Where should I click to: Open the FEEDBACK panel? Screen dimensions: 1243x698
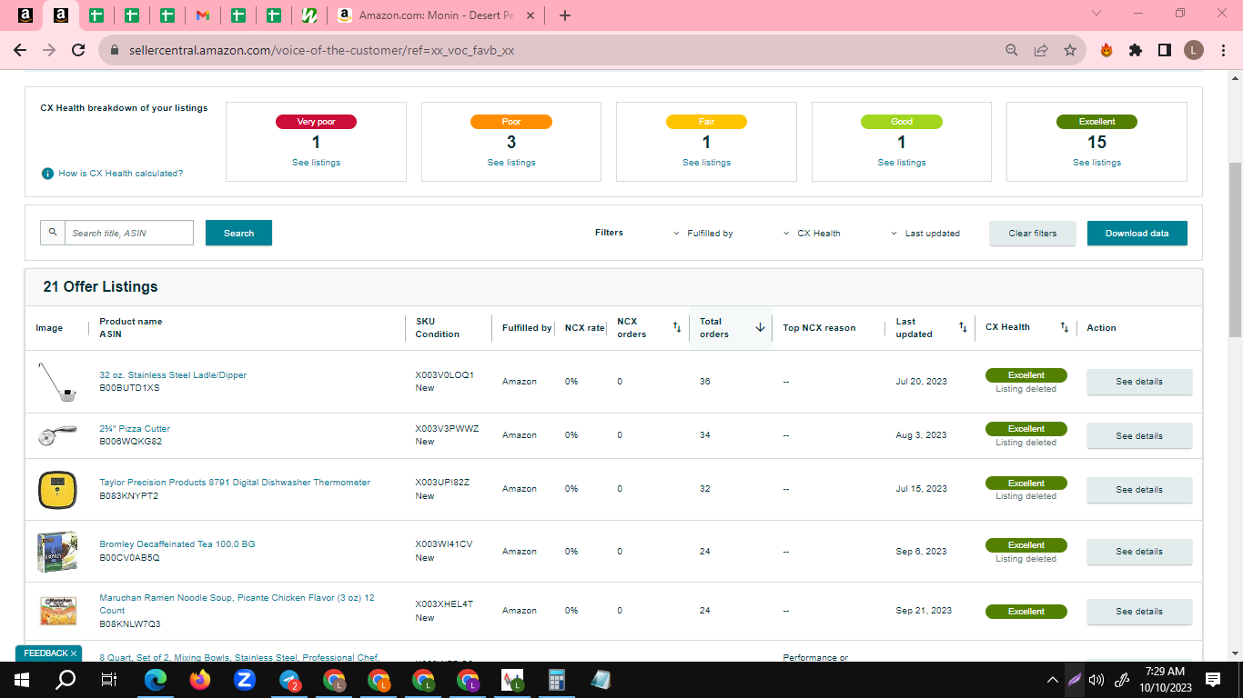point(45,653)
